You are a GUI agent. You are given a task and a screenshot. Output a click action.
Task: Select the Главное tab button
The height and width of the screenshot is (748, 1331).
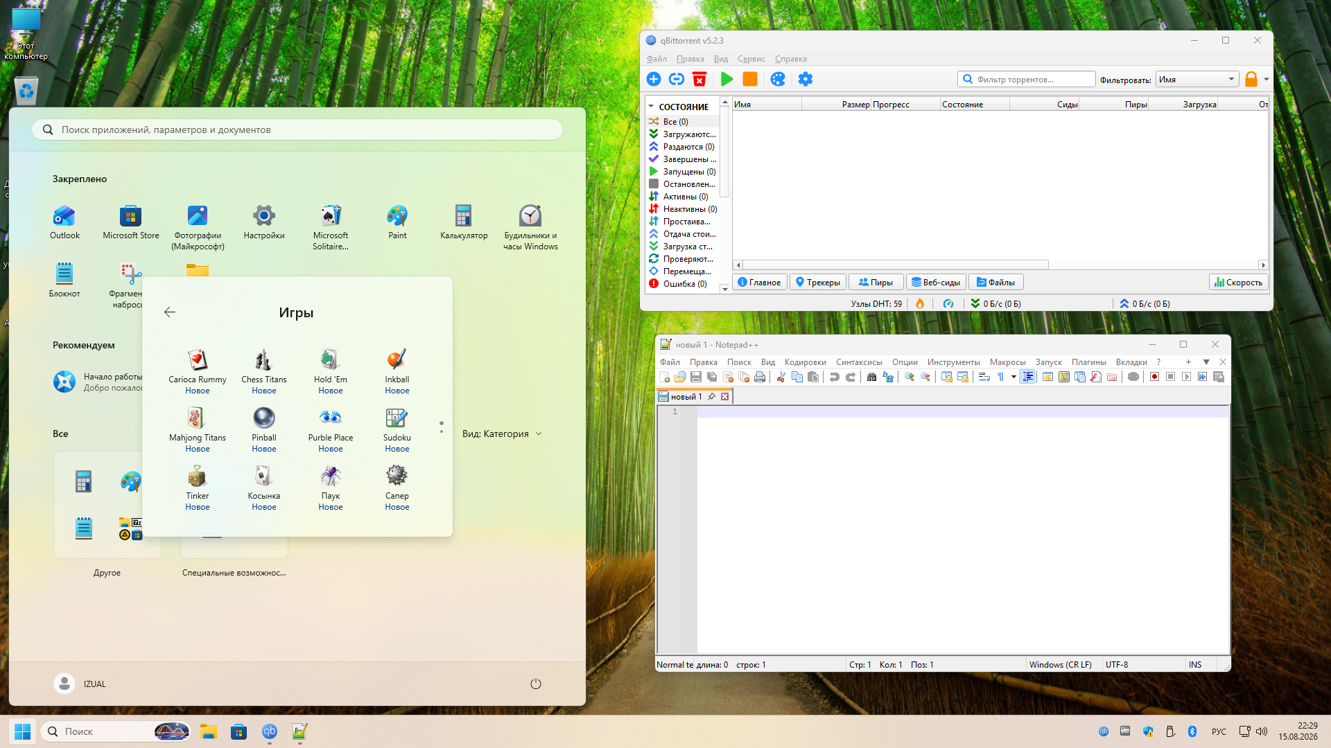[x=759, y=282]
